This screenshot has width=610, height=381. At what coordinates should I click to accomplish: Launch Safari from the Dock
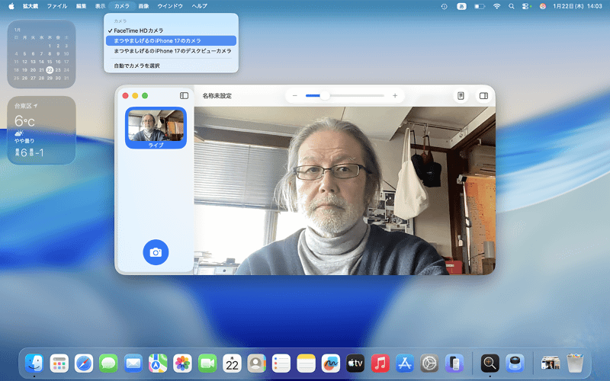click(x=84, y=363)
